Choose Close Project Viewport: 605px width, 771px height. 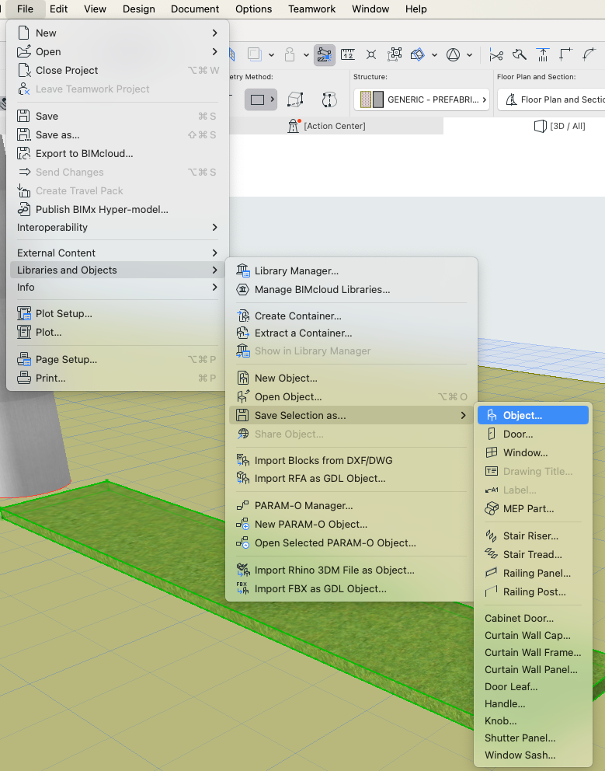coord(117,70)
